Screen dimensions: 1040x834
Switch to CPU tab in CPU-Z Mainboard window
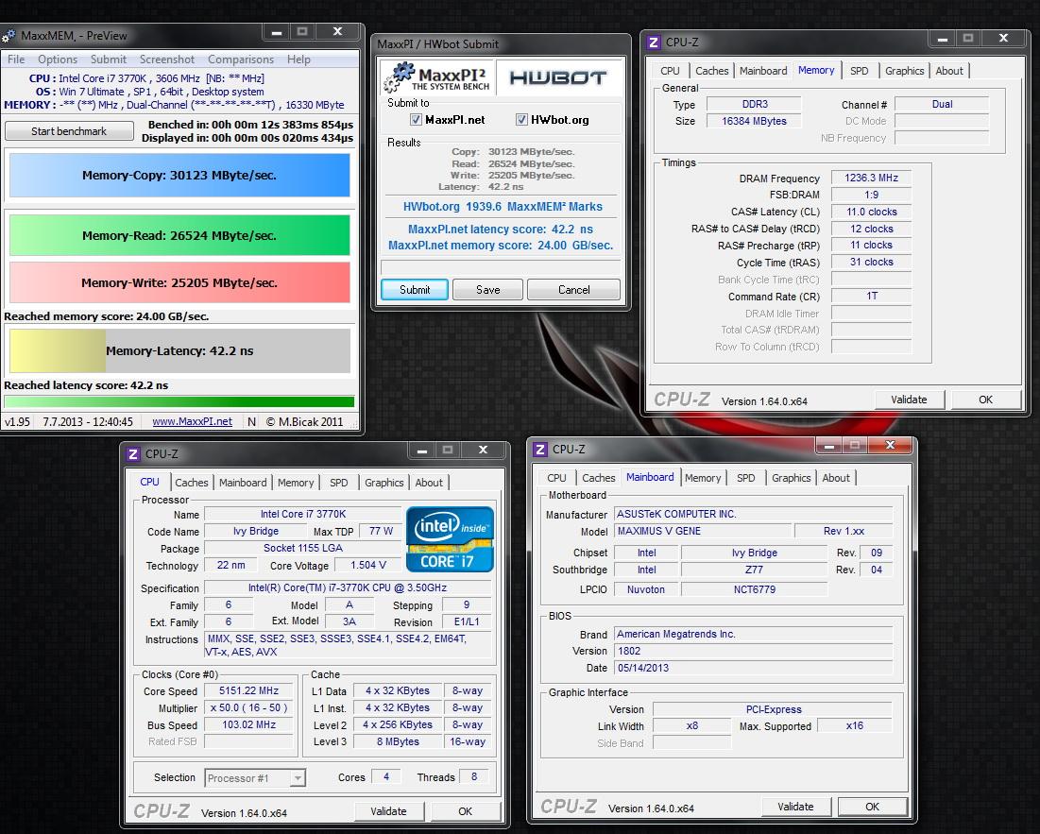pyautogui.click(x=556, y=478)
